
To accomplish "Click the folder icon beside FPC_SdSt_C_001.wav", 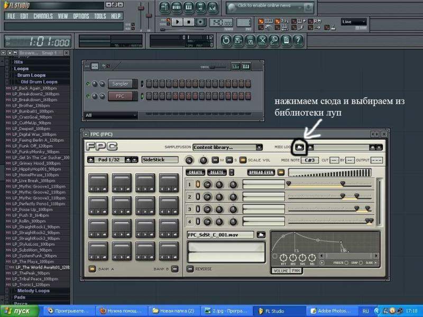I will [x=261, y=235].
